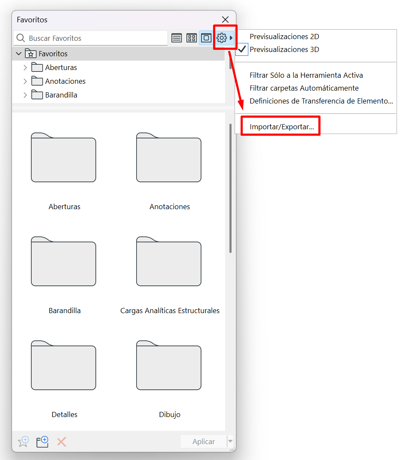The height and width of the screenshot is (460, 406).
Task: Enable Previsualizaciones 2D option
Action: pos(284,37)
